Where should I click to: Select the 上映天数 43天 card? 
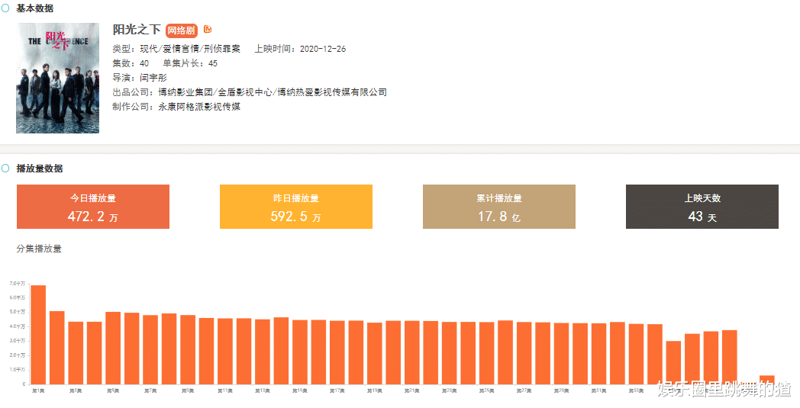[x=702, y=207]
